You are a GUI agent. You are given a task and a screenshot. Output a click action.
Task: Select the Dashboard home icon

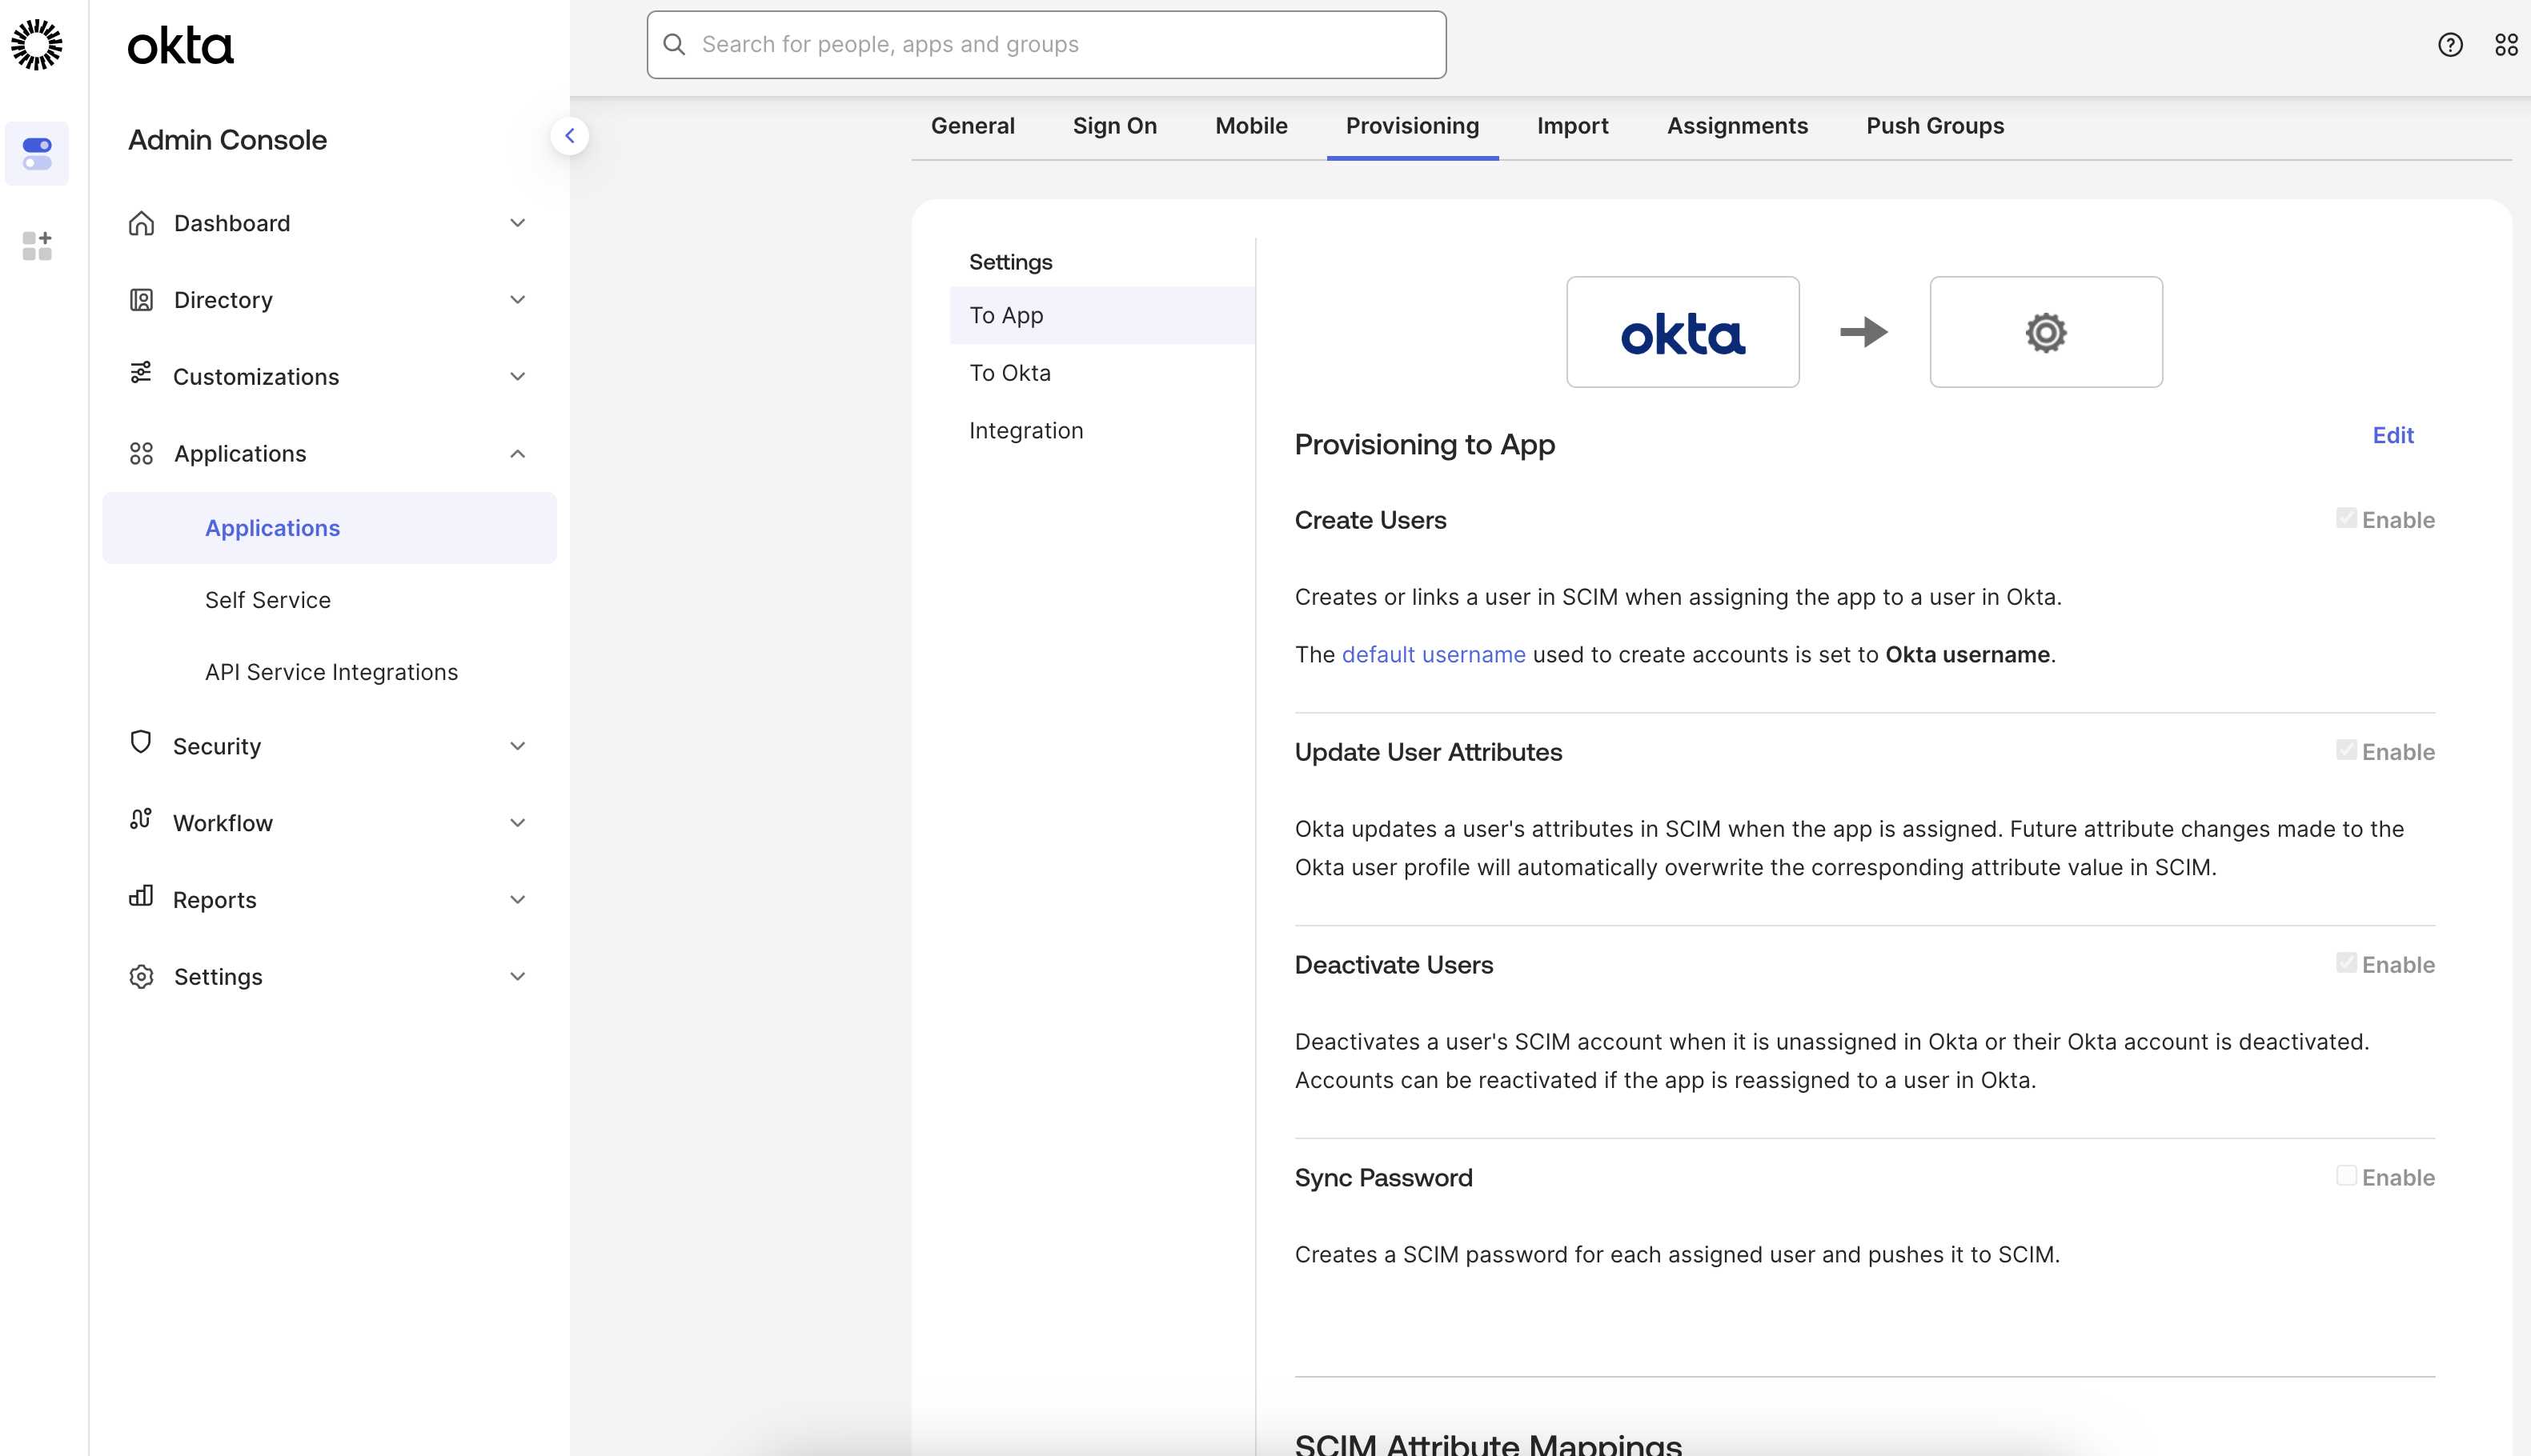pos(141,223)
